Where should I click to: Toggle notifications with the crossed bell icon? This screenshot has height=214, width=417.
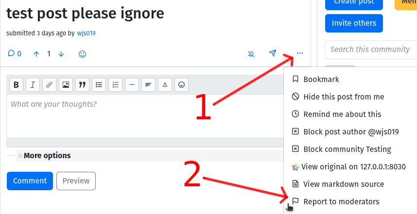[x=251, y=54]
